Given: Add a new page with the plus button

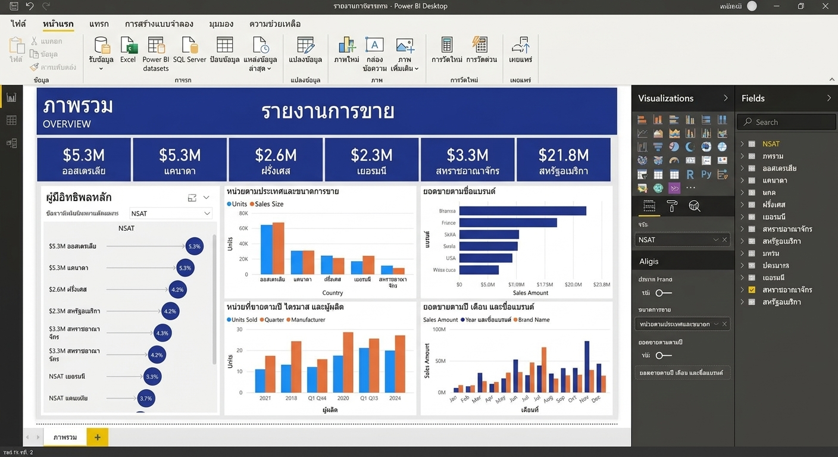Looking at the screenshot, I should (x=98, y=437).
